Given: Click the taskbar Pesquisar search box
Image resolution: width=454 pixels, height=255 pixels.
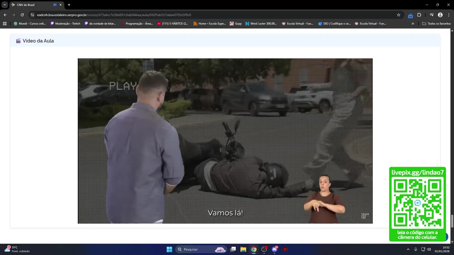Looking at the screenshot, I should [201, 249].
